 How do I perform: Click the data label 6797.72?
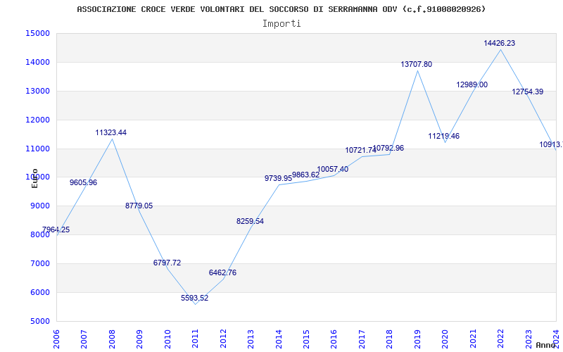pos(167,263)
